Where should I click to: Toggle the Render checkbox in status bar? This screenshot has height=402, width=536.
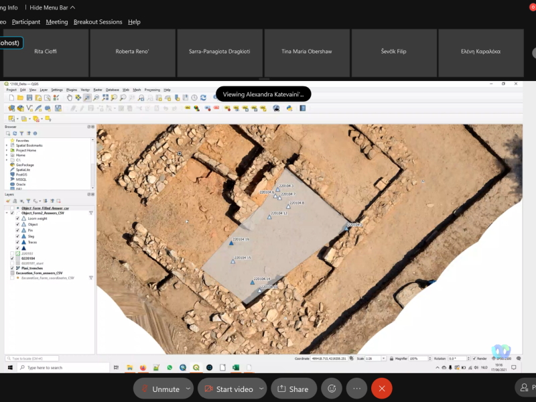[x=474, y=358]
